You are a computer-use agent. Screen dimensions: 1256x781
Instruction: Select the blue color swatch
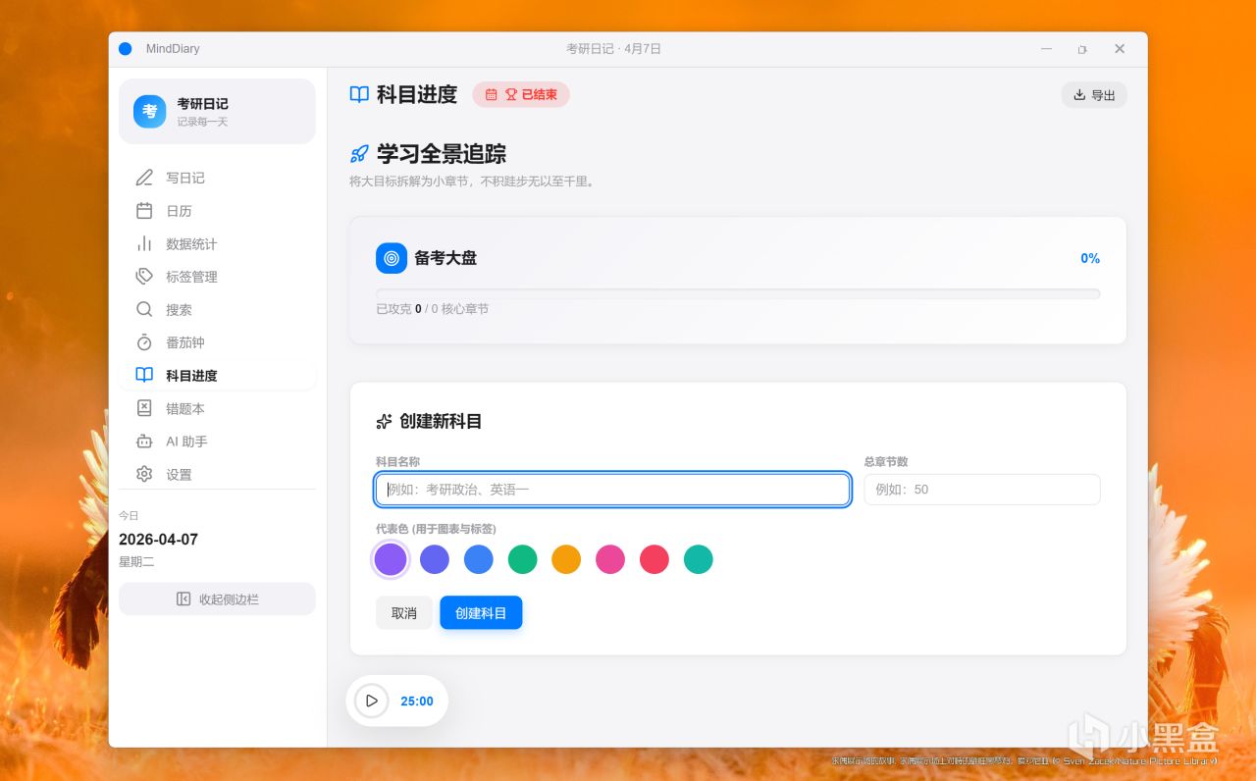coord(479,559)
